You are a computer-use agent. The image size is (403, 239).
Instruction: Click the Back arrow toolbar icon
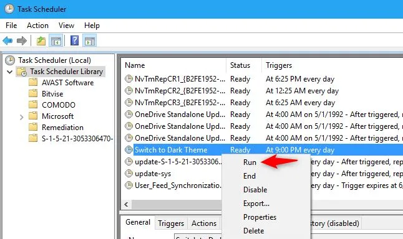(7, 40)
